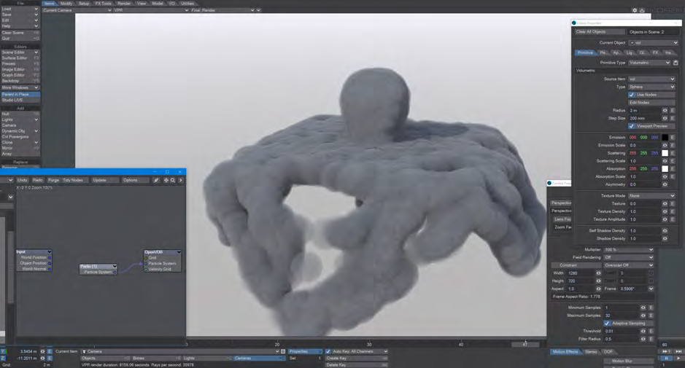Click envelope arrows beside camera Width
Screen dimensions: 685x368
[598, 273]
